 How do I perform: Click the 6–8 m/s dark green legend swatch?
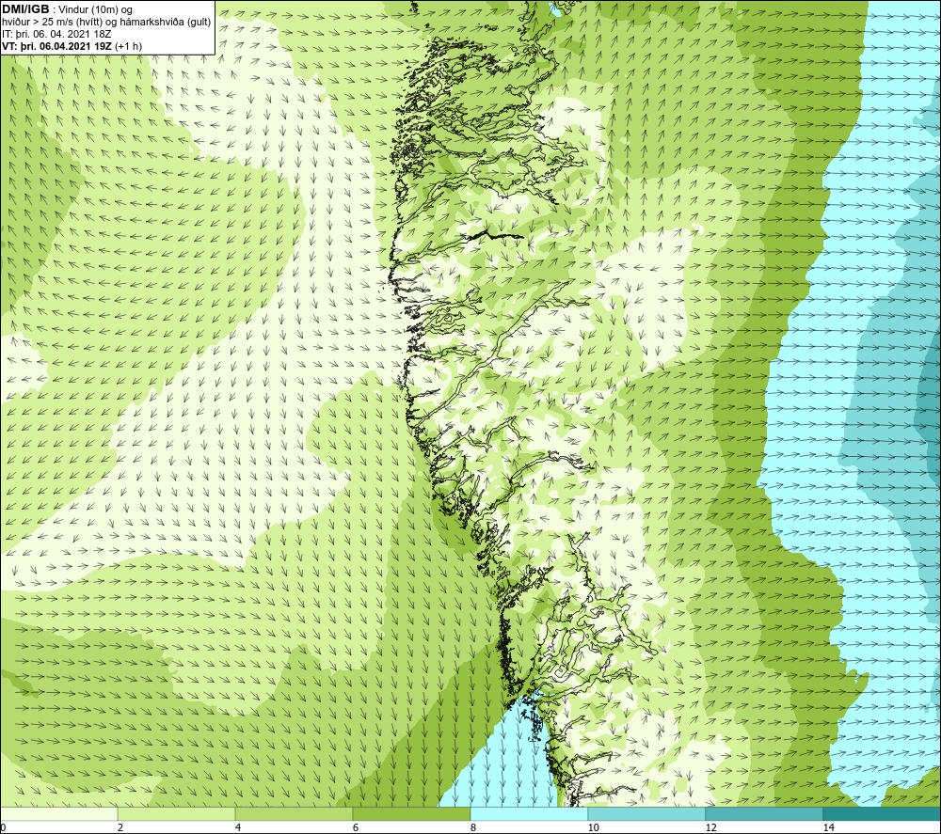click(x=412, y=813)
